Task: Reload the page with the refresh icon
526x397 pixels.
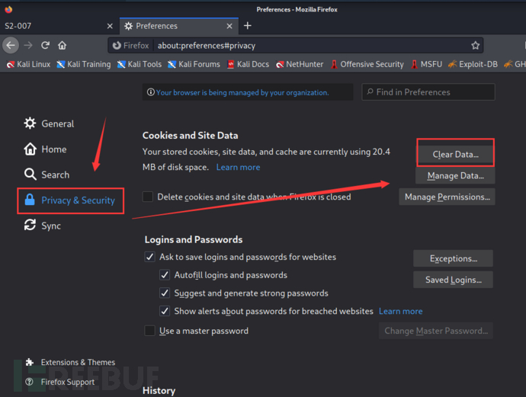Action: [46, 45]
